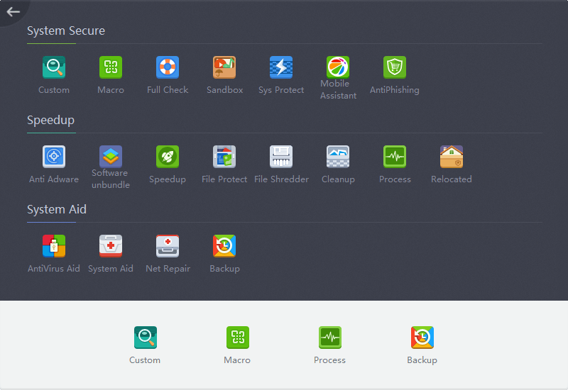Open the AntiPhishing shield tool

point(395,67)
